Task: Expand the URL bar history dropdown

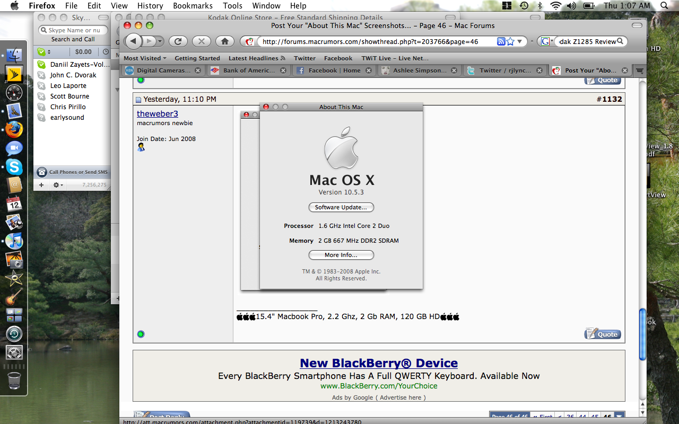Action: click(x=520, y=41)
